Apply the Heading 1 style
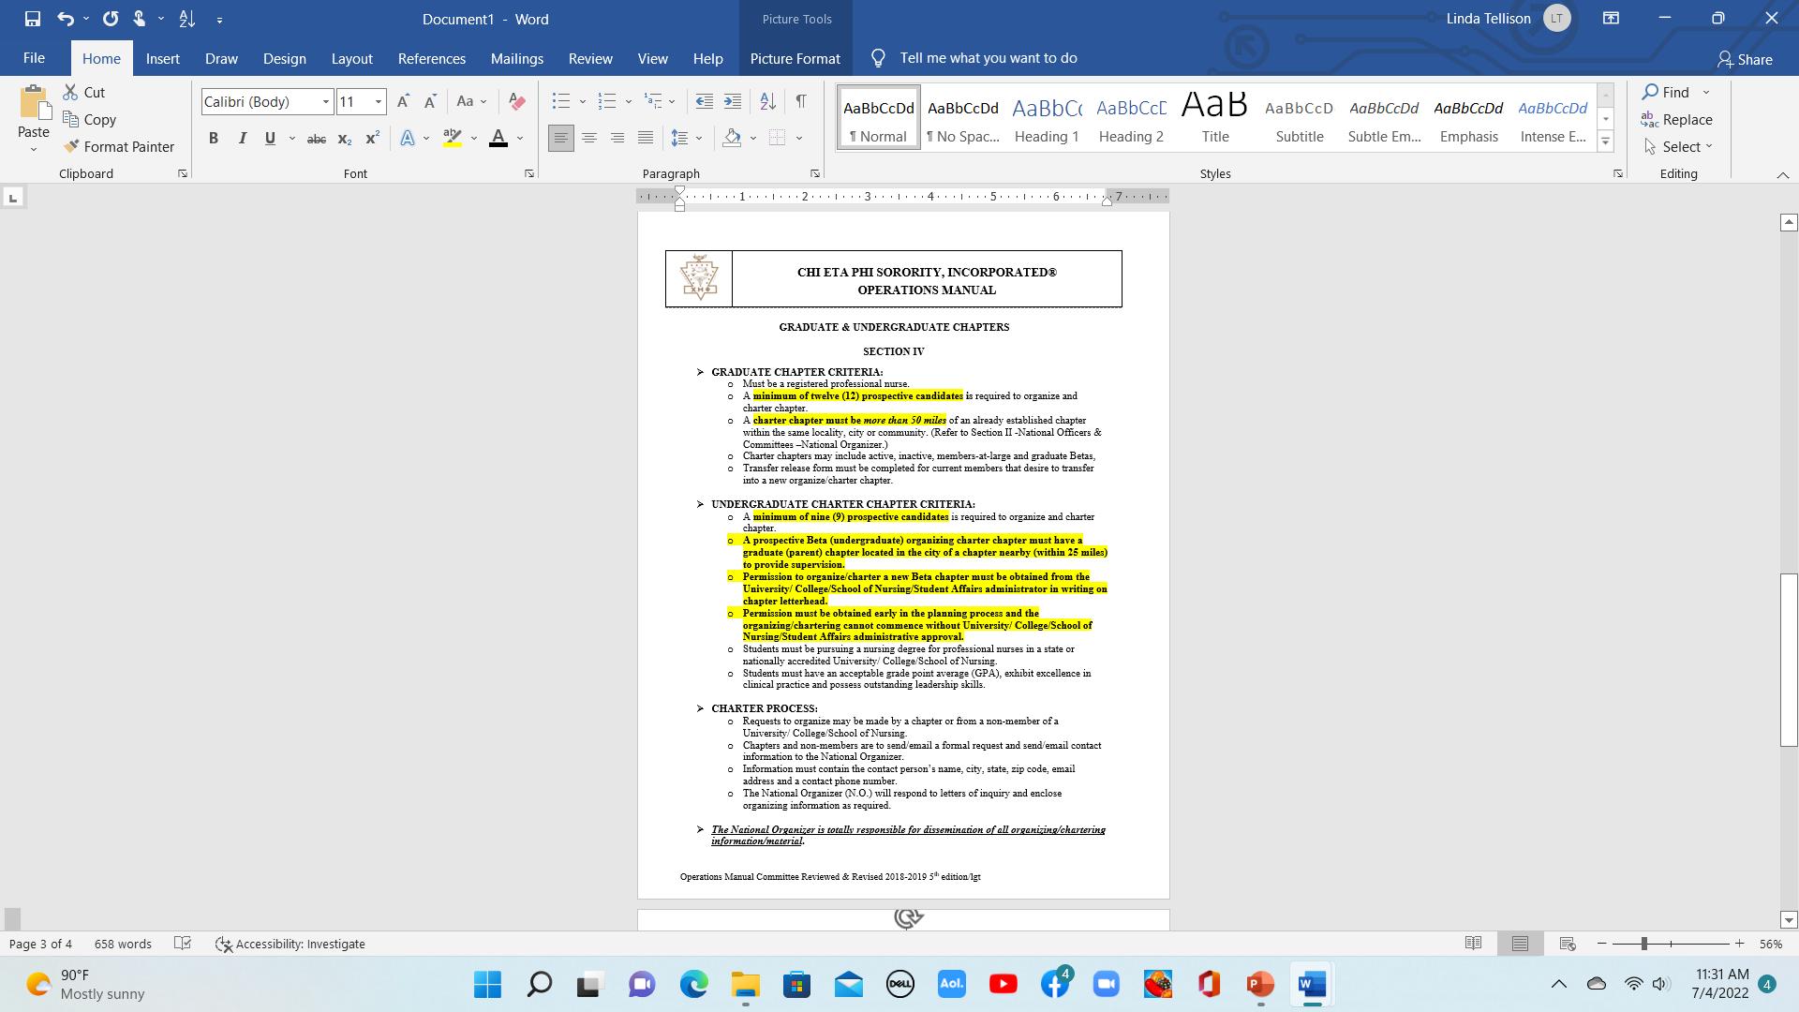 (x=1047, y=118)
